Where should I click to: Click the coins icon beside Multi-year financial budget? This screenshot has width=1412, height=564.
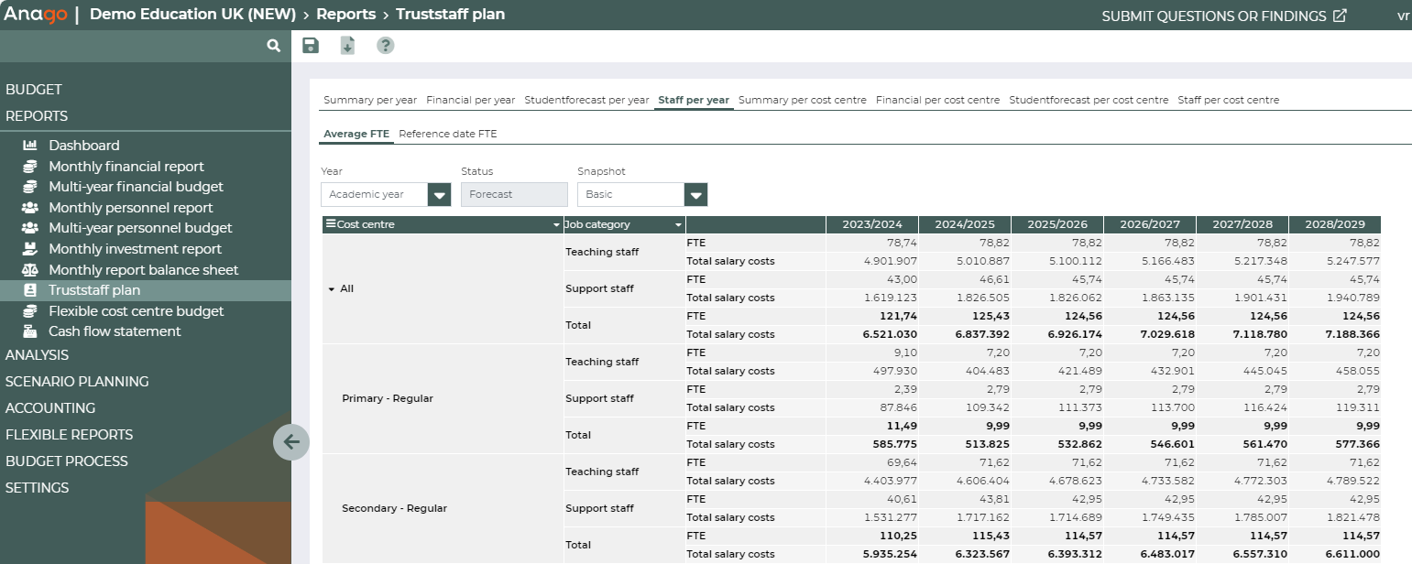click(x=30, y=187)
